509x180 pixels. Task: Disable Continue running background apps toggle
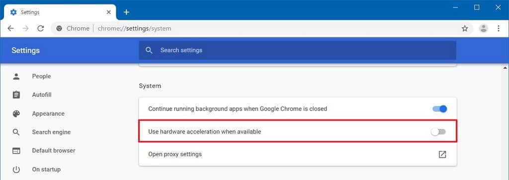440,109
